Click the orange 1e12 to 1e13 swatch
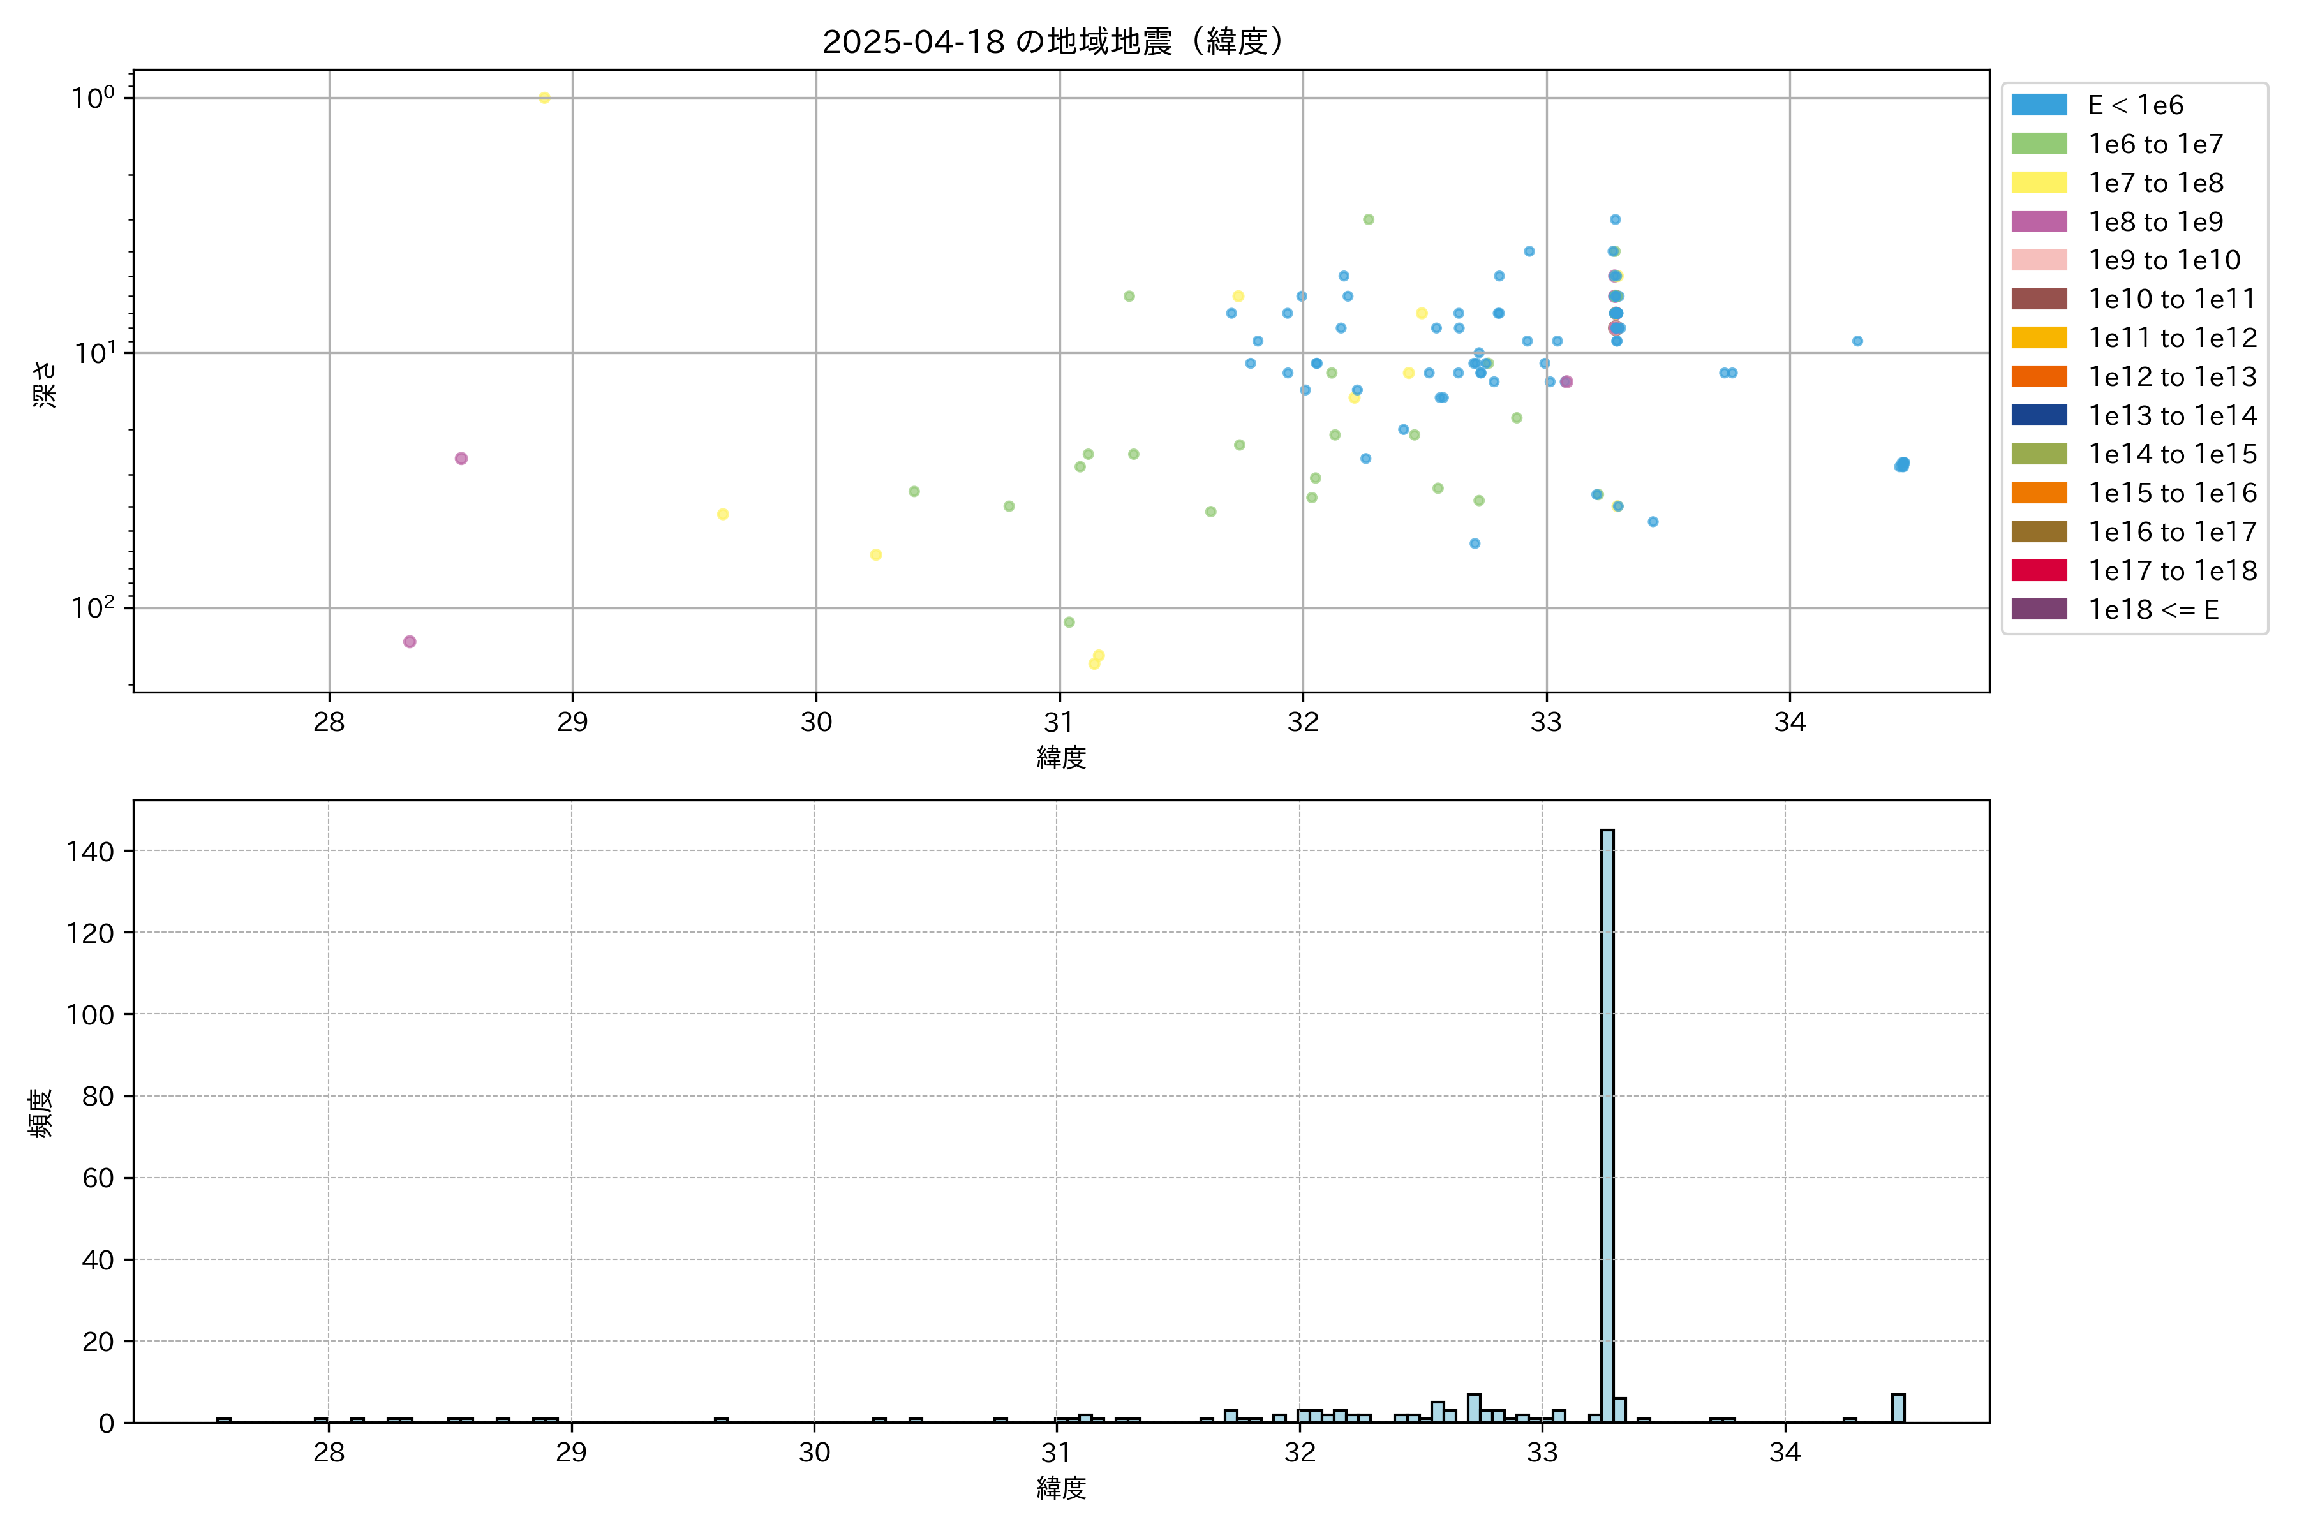Viewport: 2297px width, 1531px height. pos(2038,377)
